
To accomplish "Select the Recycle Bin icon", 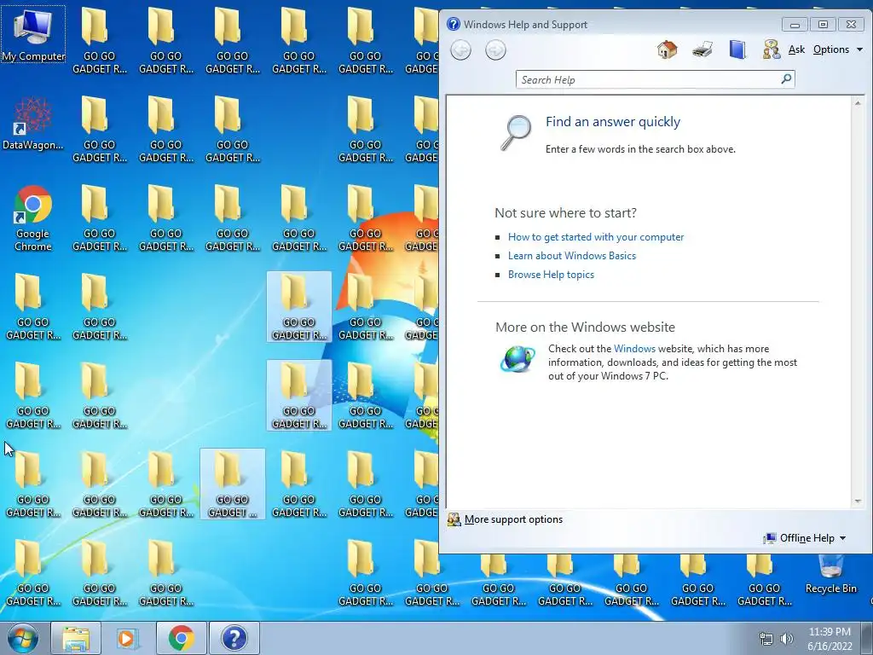I will [x=830, y=575].
